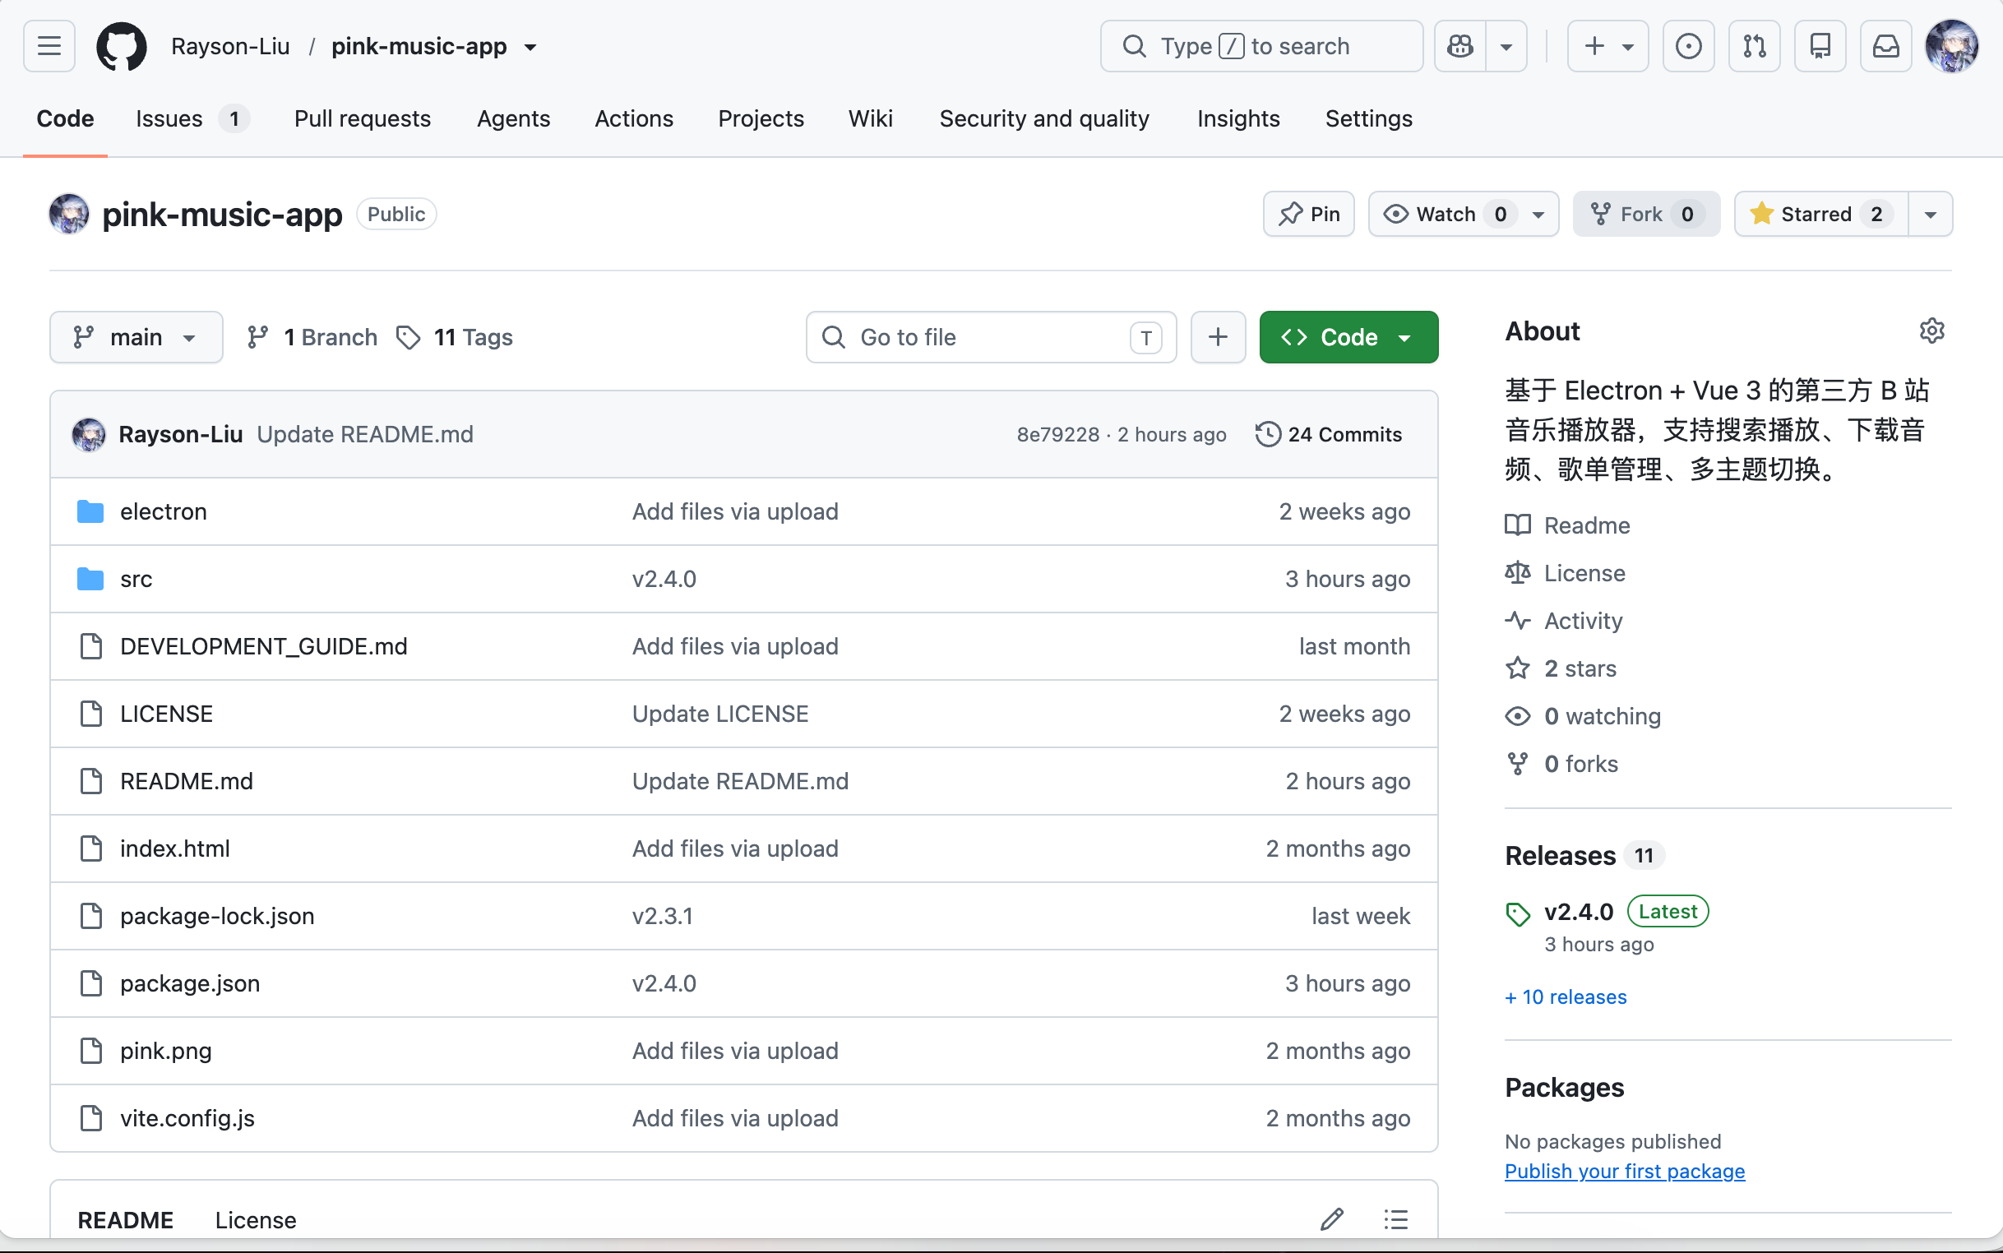Click the LICENSE file icon
The width and height of the screenshot is (2003, 1253).
pos(90,714)
